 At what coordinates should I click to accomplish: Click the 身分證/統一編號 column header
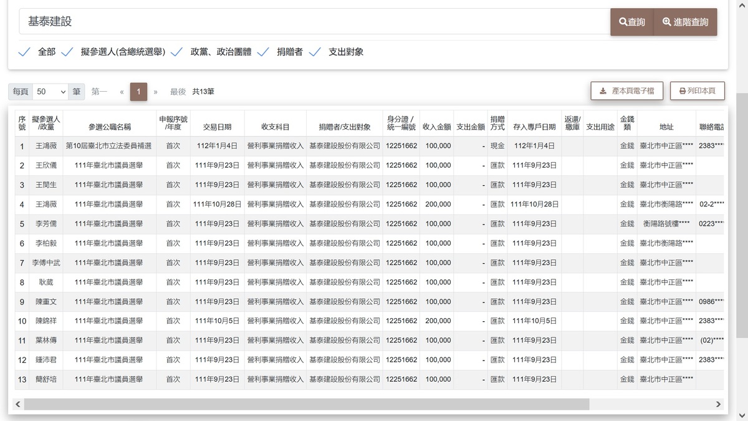401,123
